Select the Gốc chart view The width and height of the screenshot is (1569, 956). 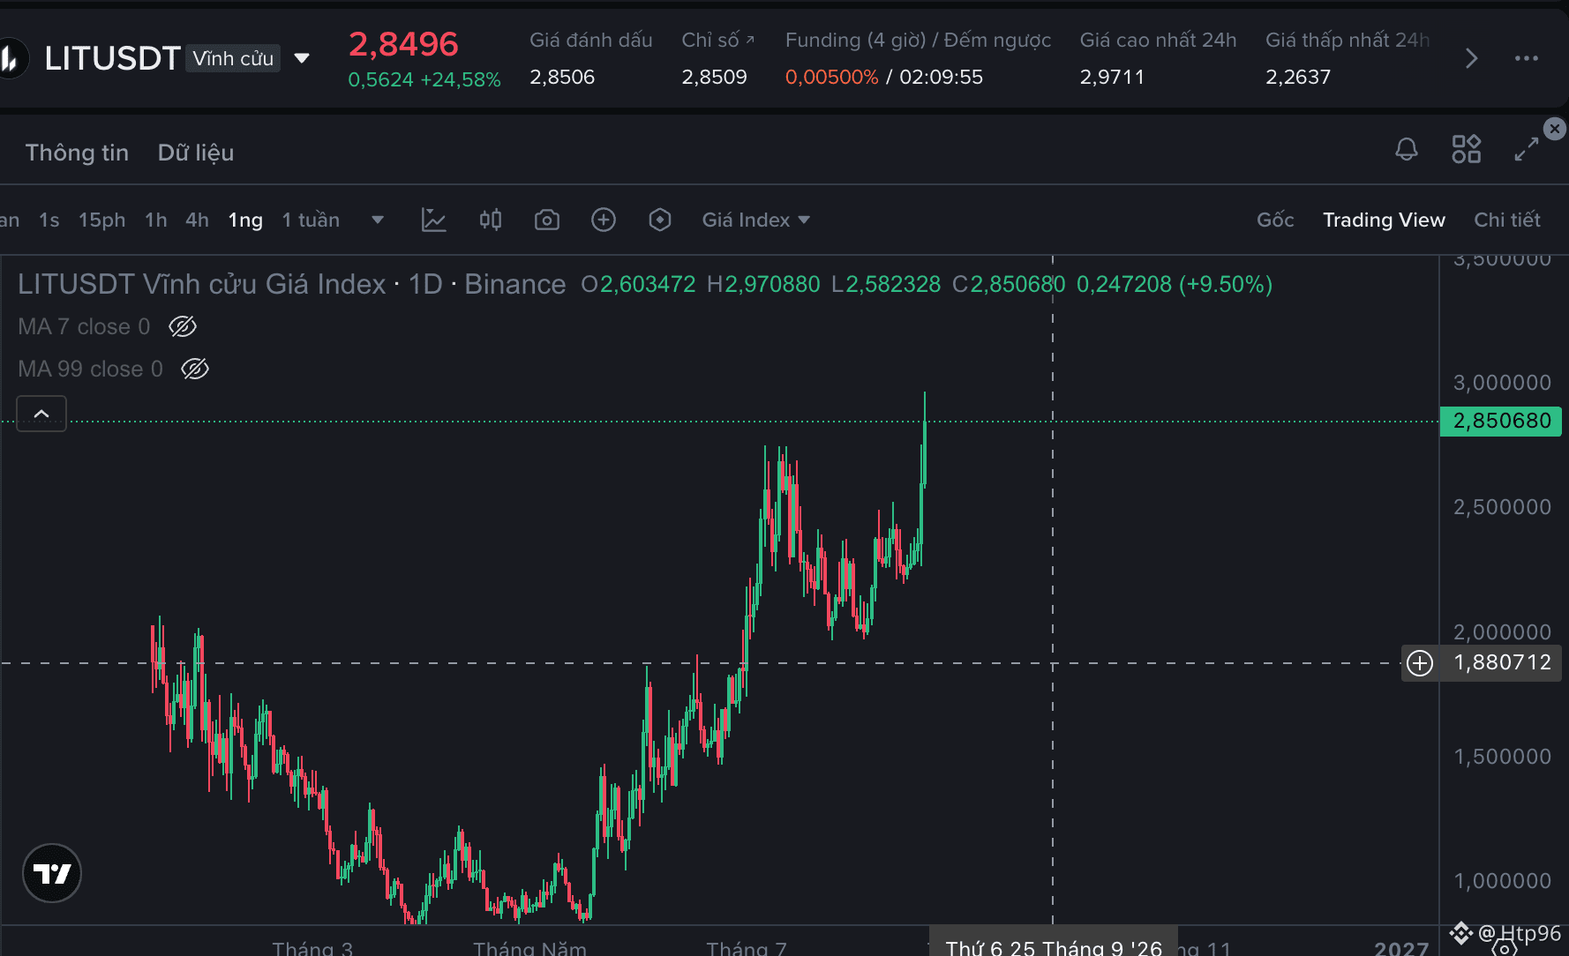tap(1275, 220)
